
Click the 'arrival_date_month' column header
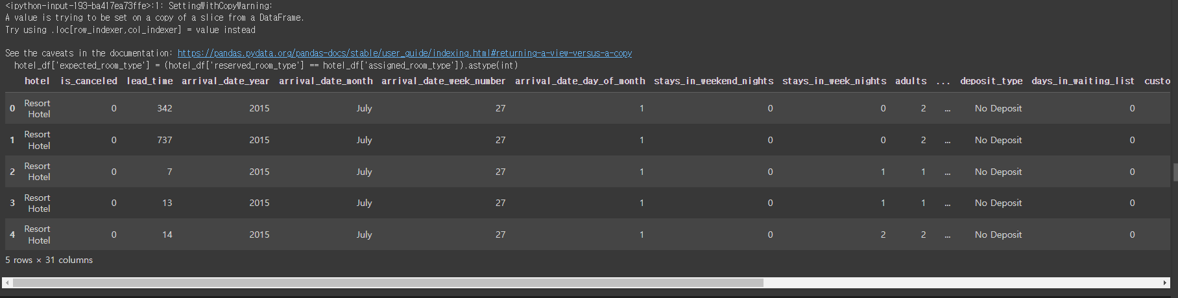(x=326, y=81)
